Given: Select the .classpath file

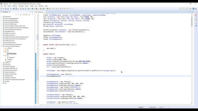Looking at the screenshot, I should [10, 59].
